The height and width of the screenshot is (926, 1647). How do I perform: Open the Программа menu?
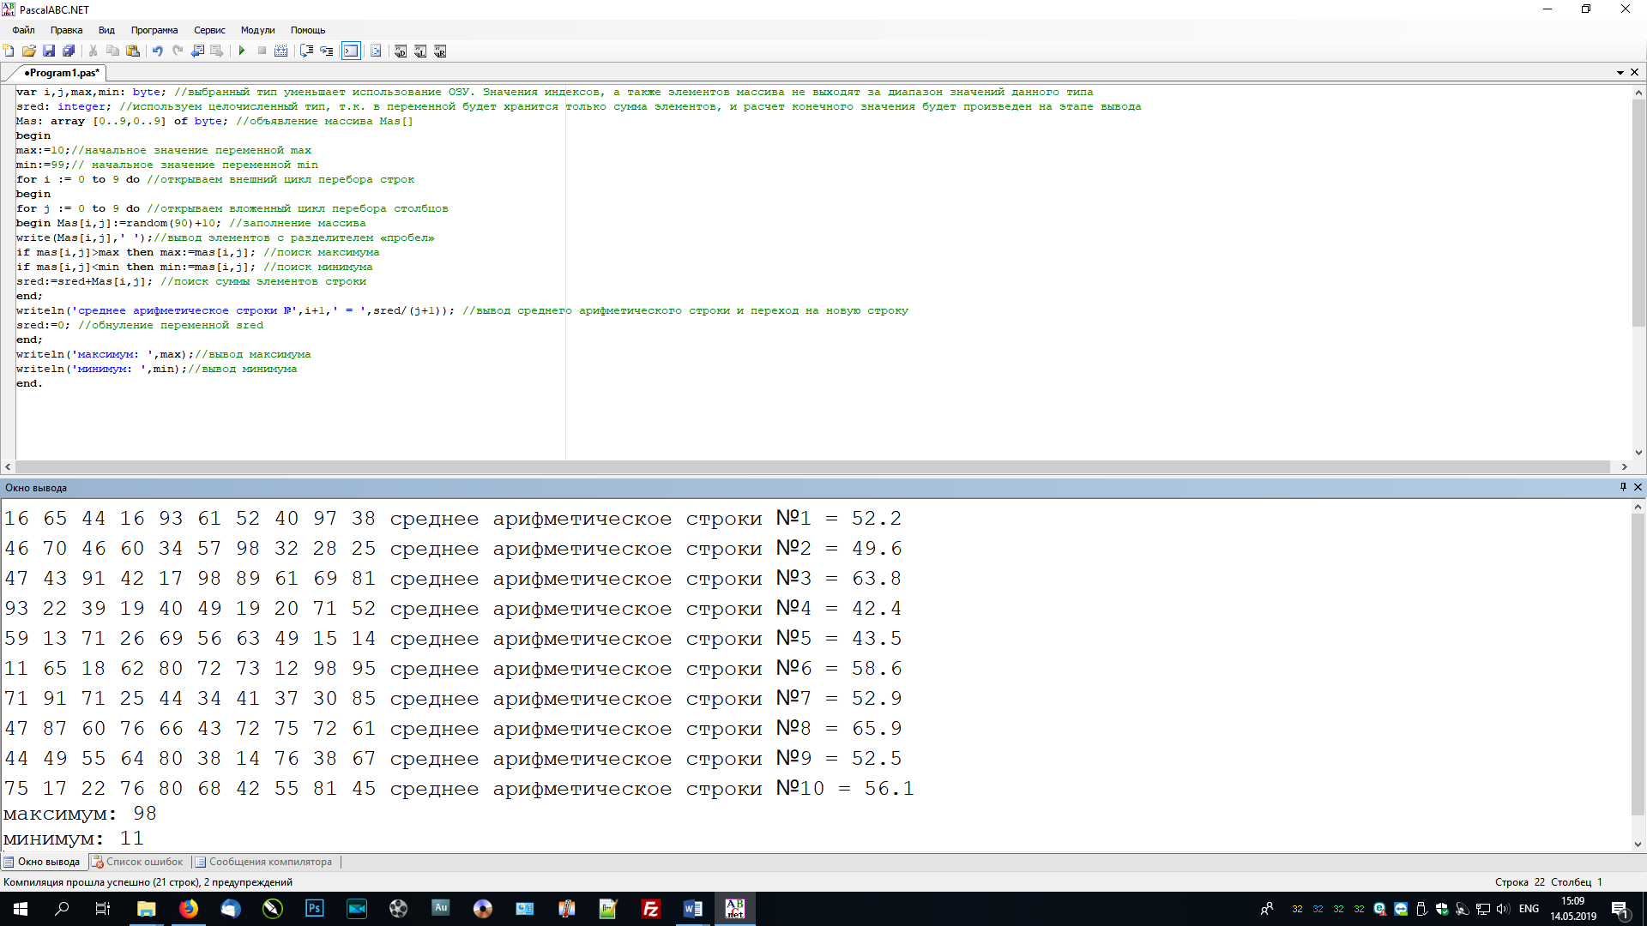[x=154, y=30]
